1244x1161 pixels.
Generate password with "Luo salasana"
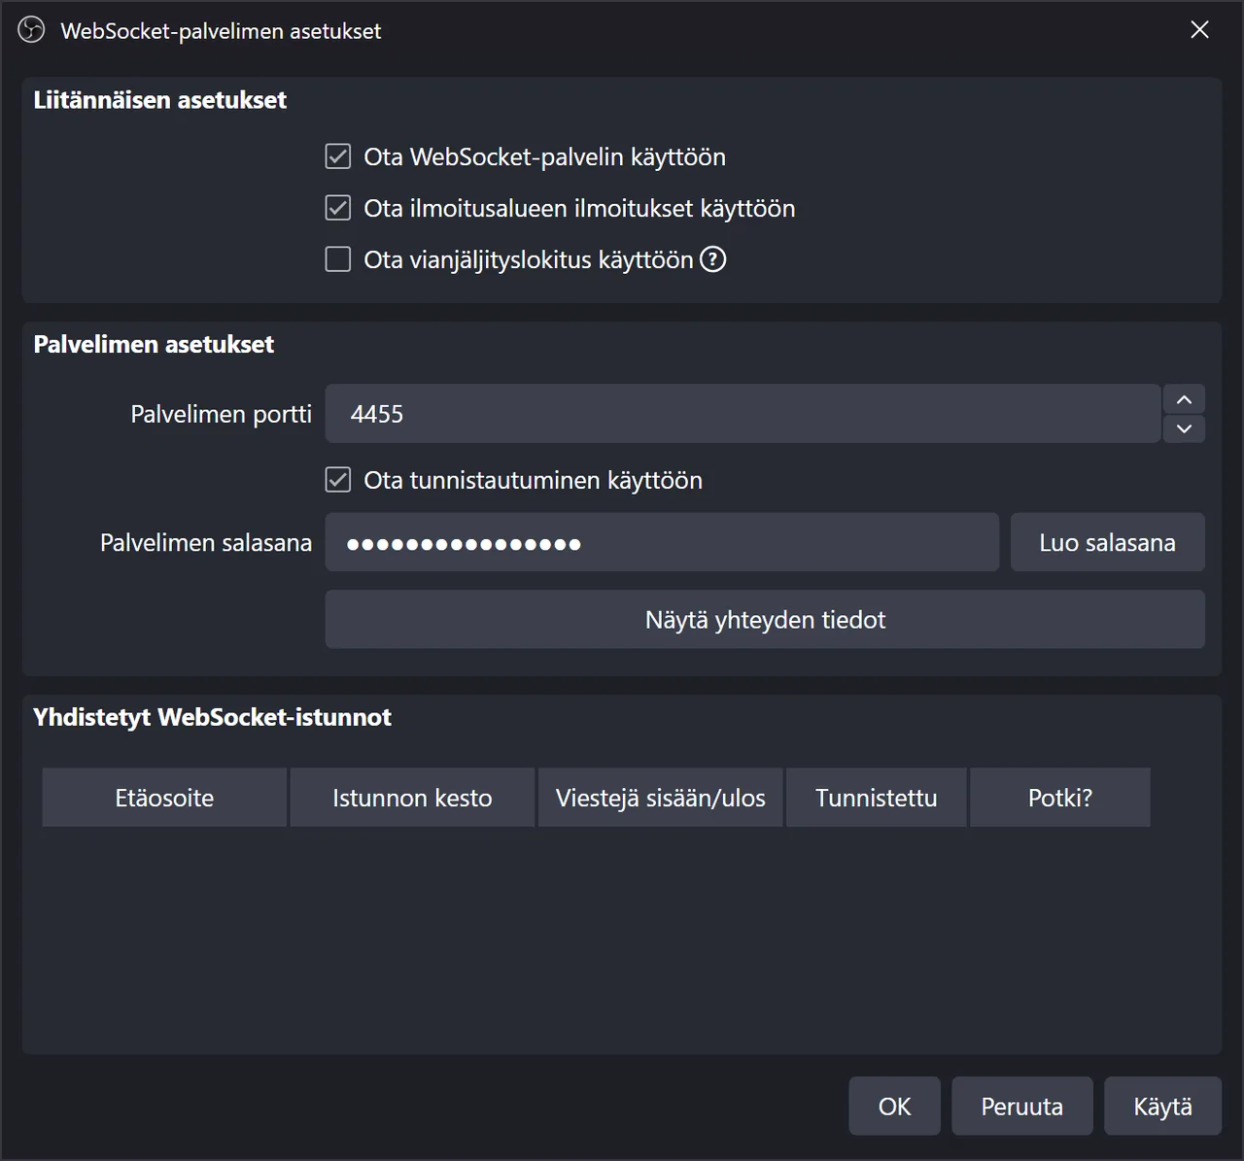[1108, 542]
